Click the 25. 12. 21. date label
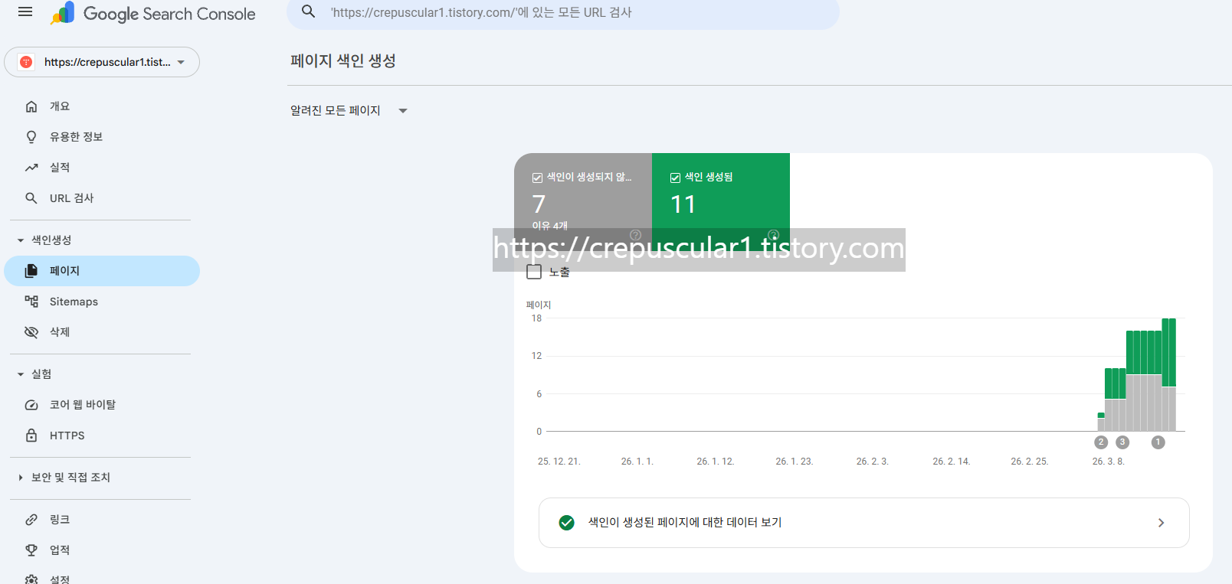 (559, 462)
